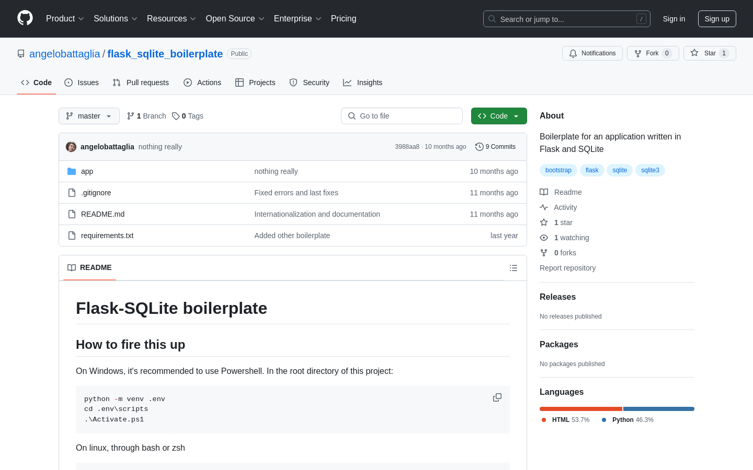Viewport: 753px width, 470px height.
Task: Click the star icon beside 1 star
Action: click(x=544, y=222)
